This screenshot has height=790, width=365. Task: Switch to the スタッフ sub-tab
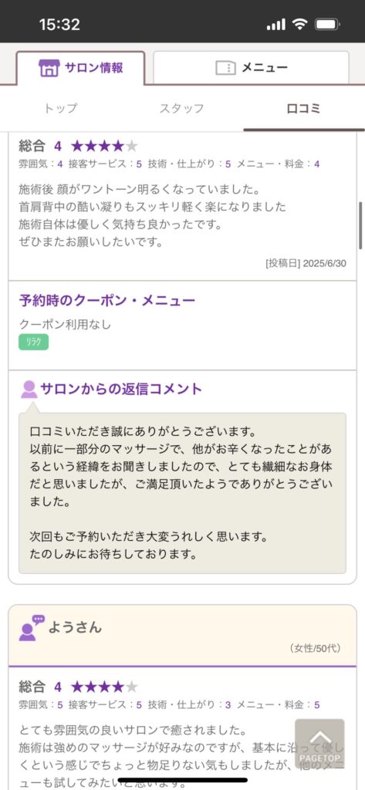[182, 108]
